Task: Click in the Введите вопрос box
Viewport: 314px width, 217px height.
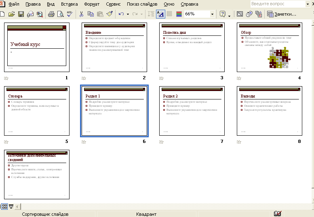Action: click(278, 4)
